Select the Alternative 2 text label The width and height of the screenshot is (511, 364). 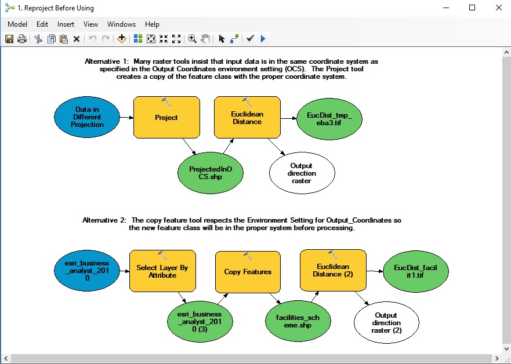(241, 224)
